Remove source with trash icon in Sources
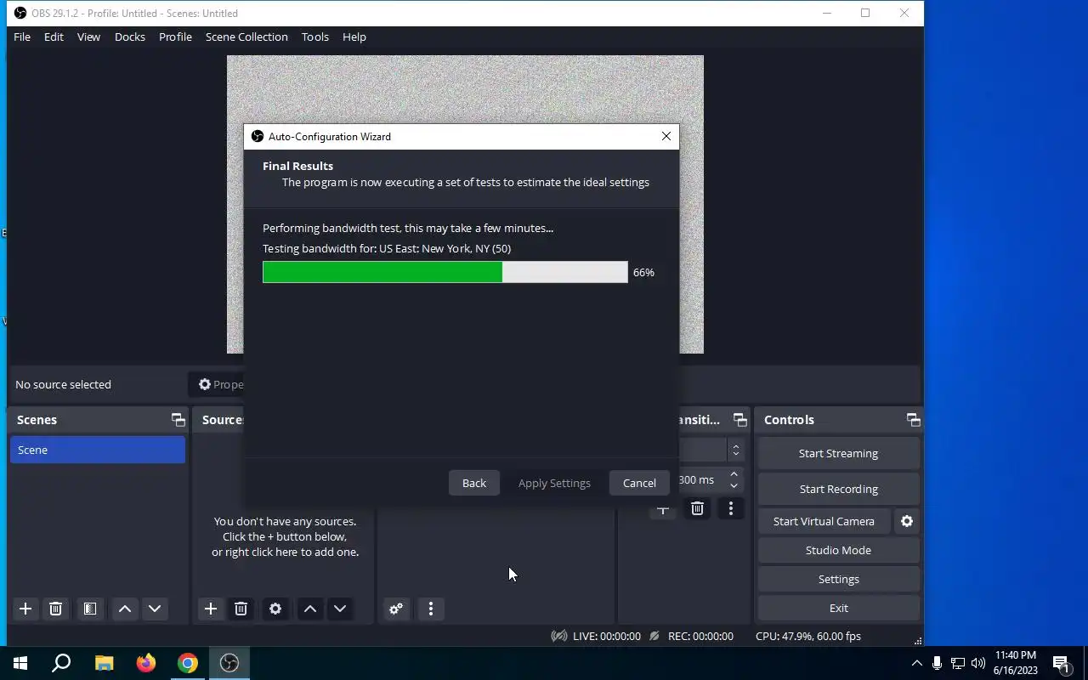The width and height of the screenshot is (1088, 680). tap(241, 609)
